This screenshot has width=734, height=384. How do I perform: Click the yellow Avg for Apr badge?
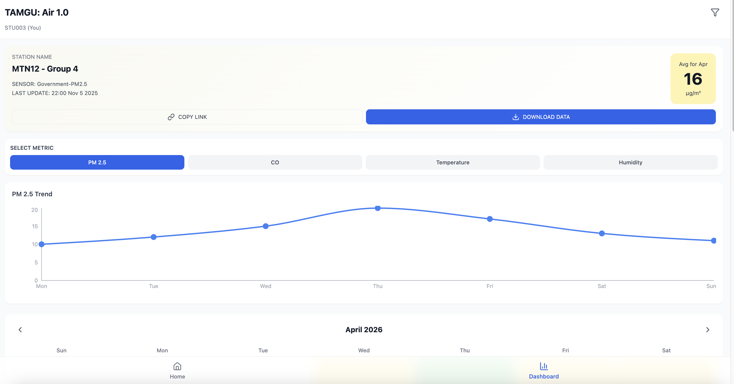(x=693, y=79)
